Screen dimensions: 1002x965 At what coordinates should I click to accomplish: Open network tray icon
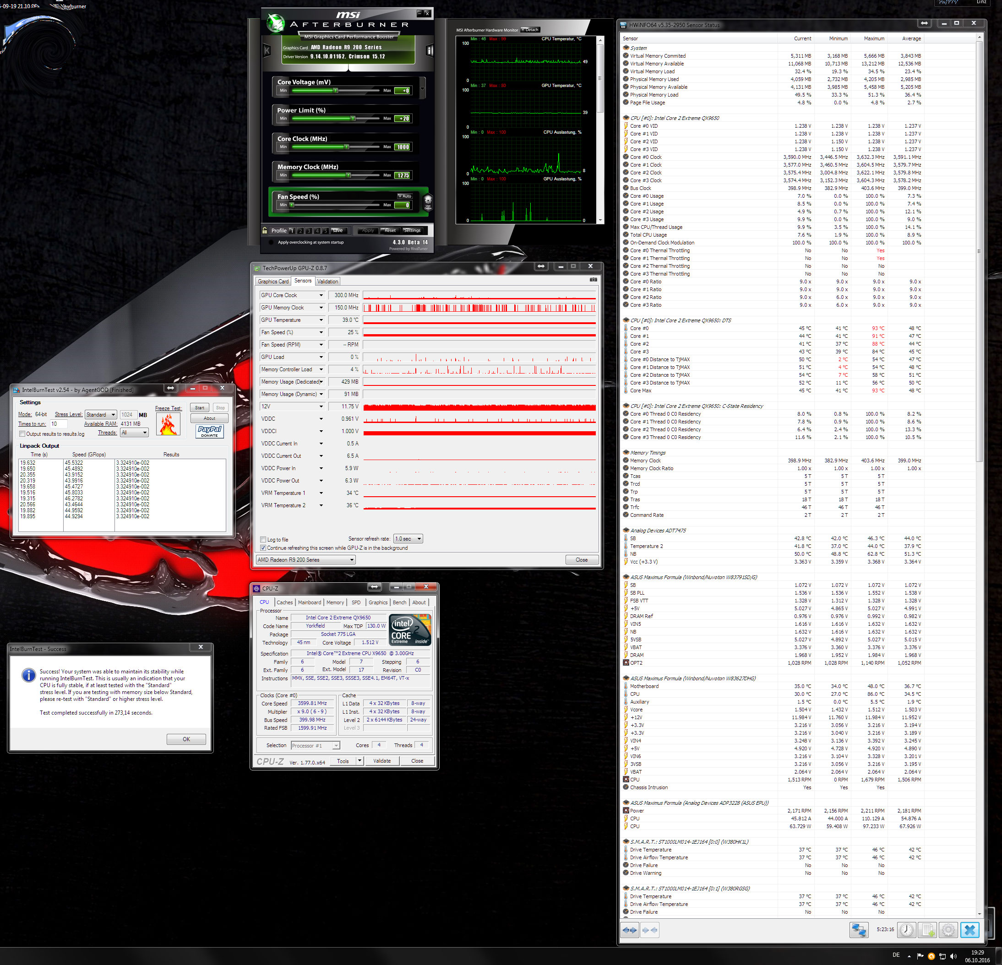pyautogui.click(x=942, y=956)
